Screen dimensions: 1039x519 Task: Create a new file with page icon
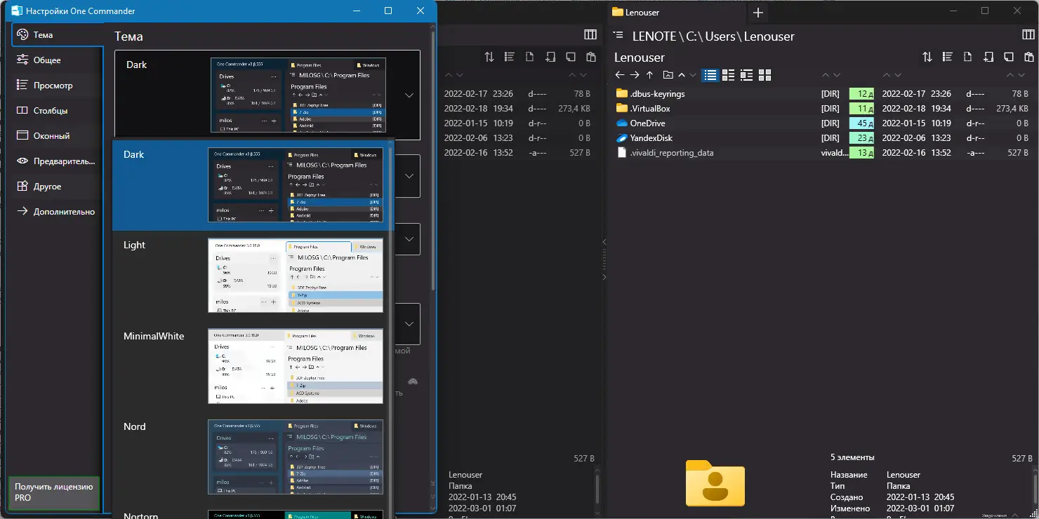pyautogui.click(x=968, y=57)
